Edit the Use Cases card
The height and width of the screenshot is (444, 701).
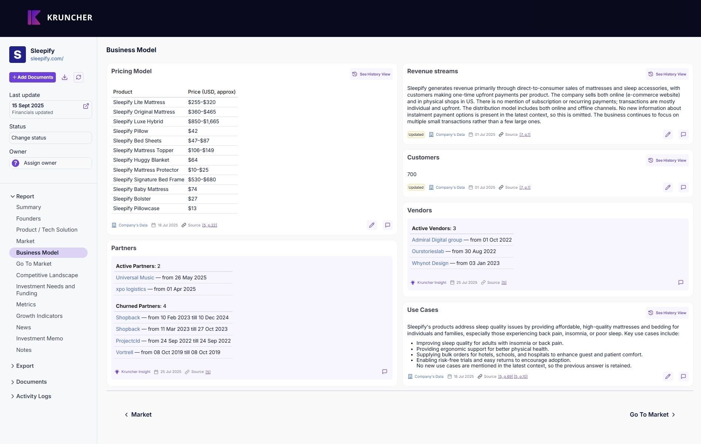667,377
